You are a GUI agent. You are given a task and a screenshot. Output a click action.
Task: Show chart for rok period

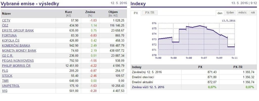[253, 13]
